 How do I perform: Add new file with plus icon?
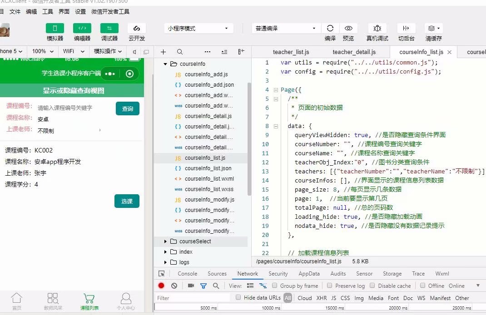164,52
